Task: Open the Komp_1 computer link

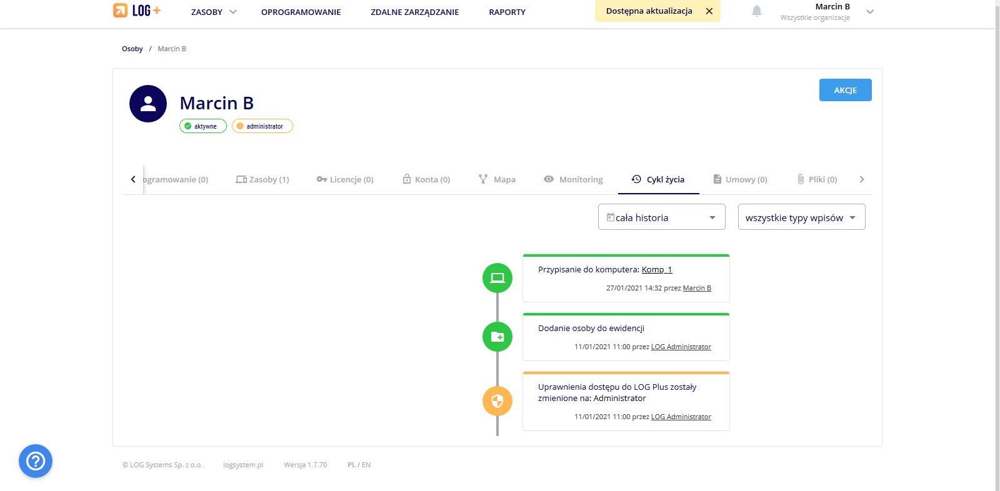Action: (x=656, y=270)
